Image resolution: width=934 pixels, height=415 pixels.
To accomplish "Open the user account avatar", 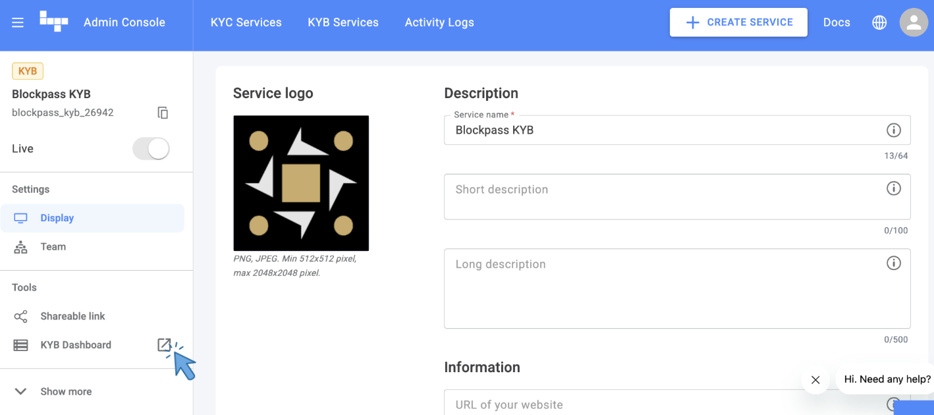I will coord(914,22).
